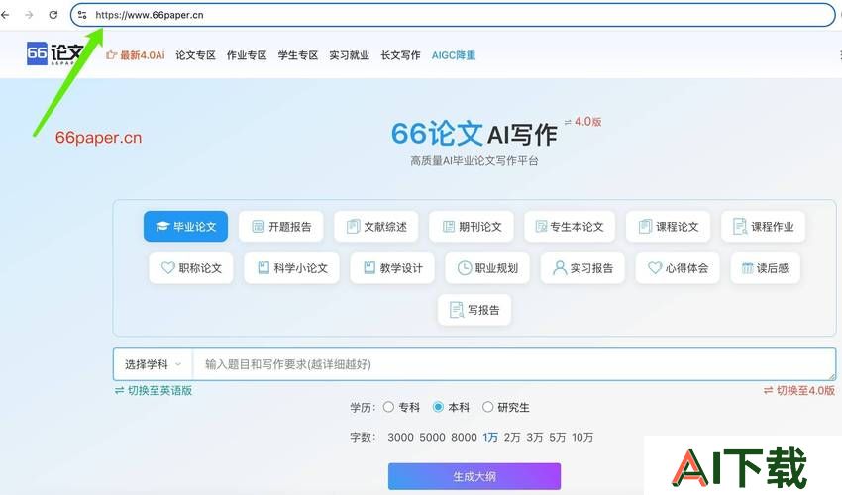Click the browser back arrow
This screenshot has height=495, width=842.
[x=5, y=15]
